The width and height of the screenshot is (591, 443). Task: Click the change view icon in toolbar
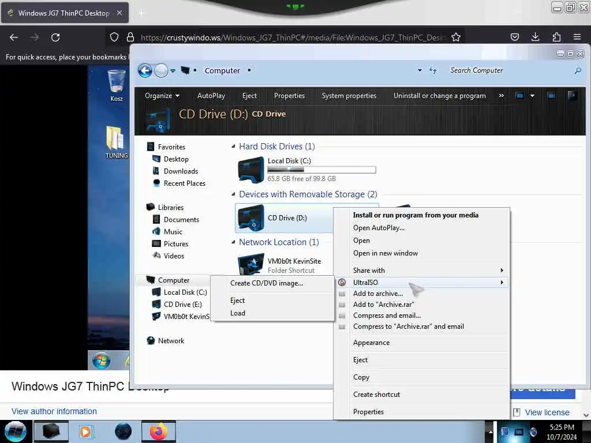click(x=520, y=96)
